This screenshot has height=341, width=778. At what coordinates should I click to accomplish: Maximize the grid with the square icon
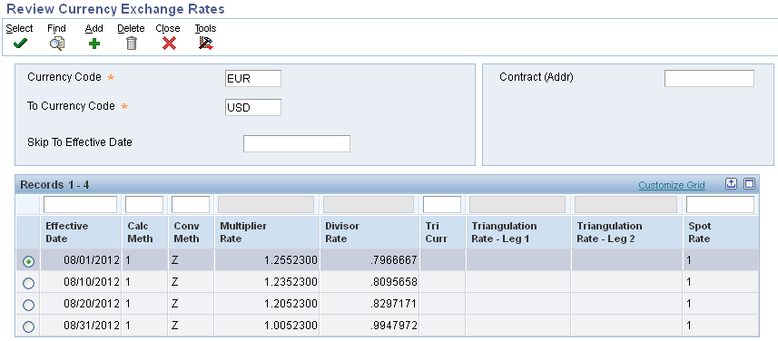(x=749, y=184)
